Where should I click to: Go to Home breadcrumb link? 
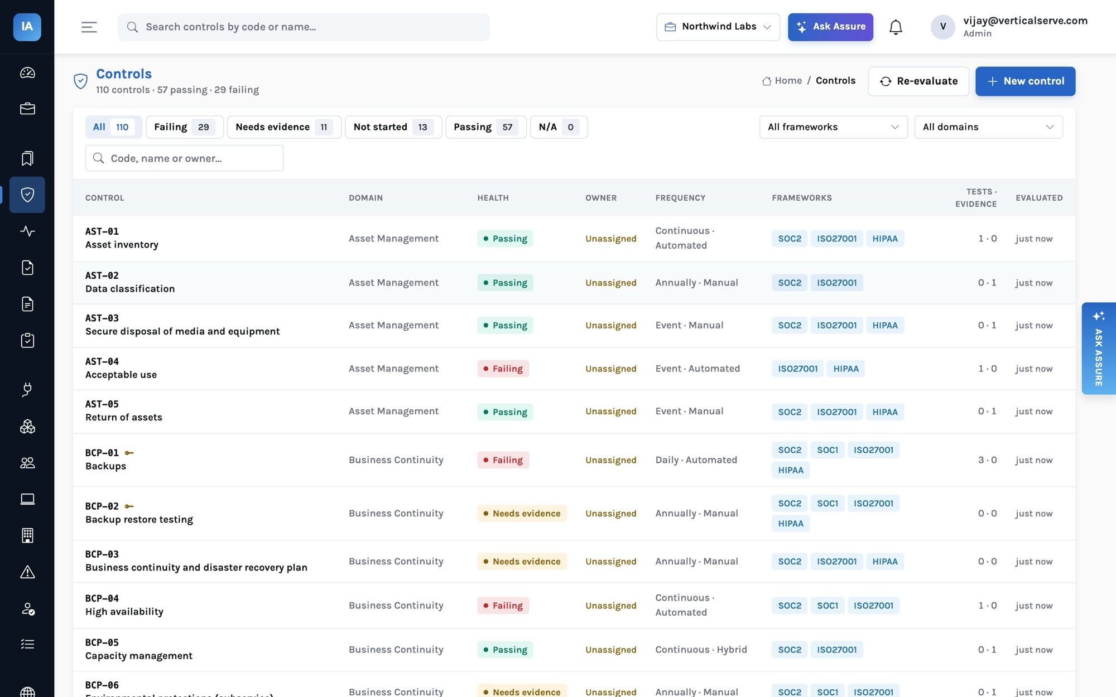tap(782, 81)
